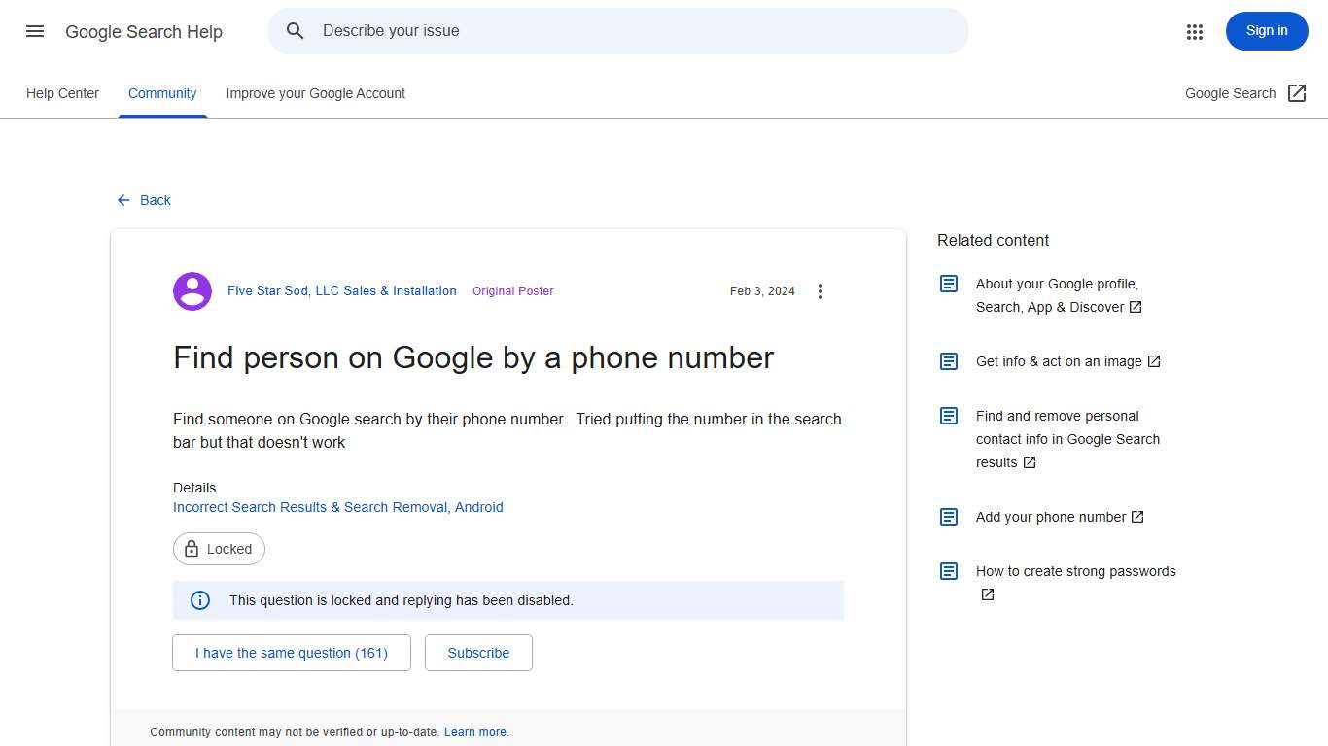Click the Sign in button
The height and width of the screenshot is (746, 1328).
coord(1266,30)
